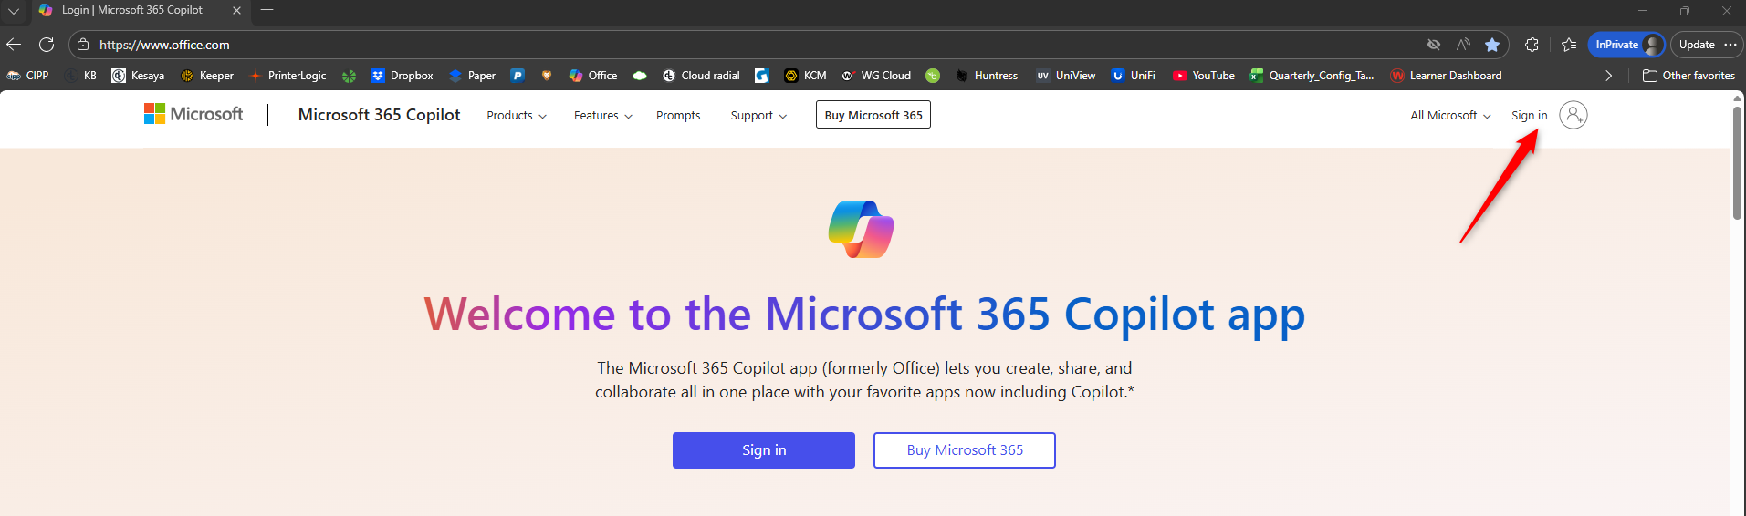Click the address bar showing office.com
Viewport: 1746px width, 516px height.
point(730,45)
